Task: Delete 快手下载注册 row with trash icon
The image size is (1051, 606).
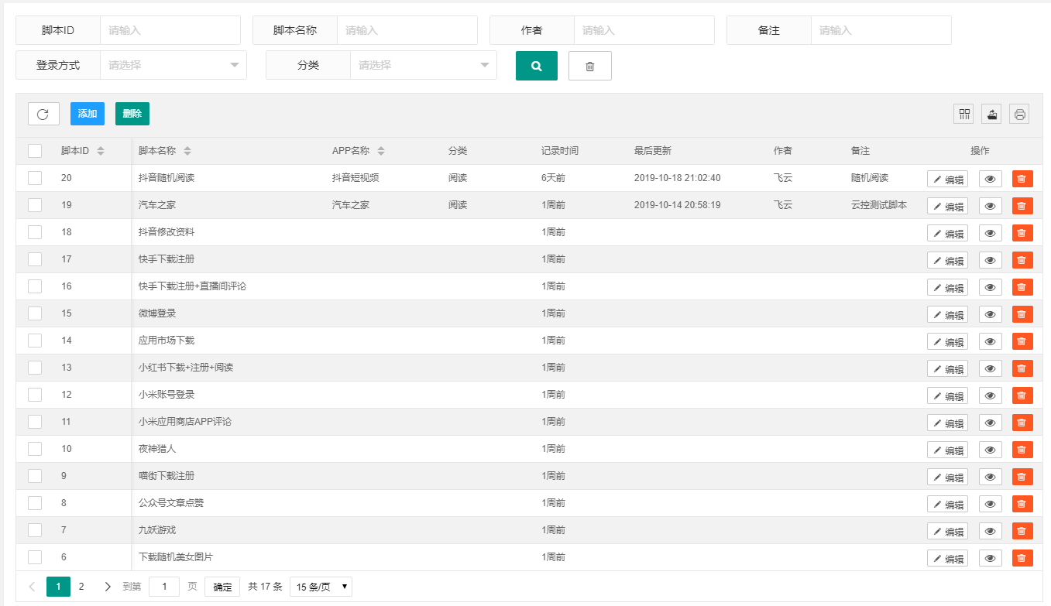Action: [1022, 260]
